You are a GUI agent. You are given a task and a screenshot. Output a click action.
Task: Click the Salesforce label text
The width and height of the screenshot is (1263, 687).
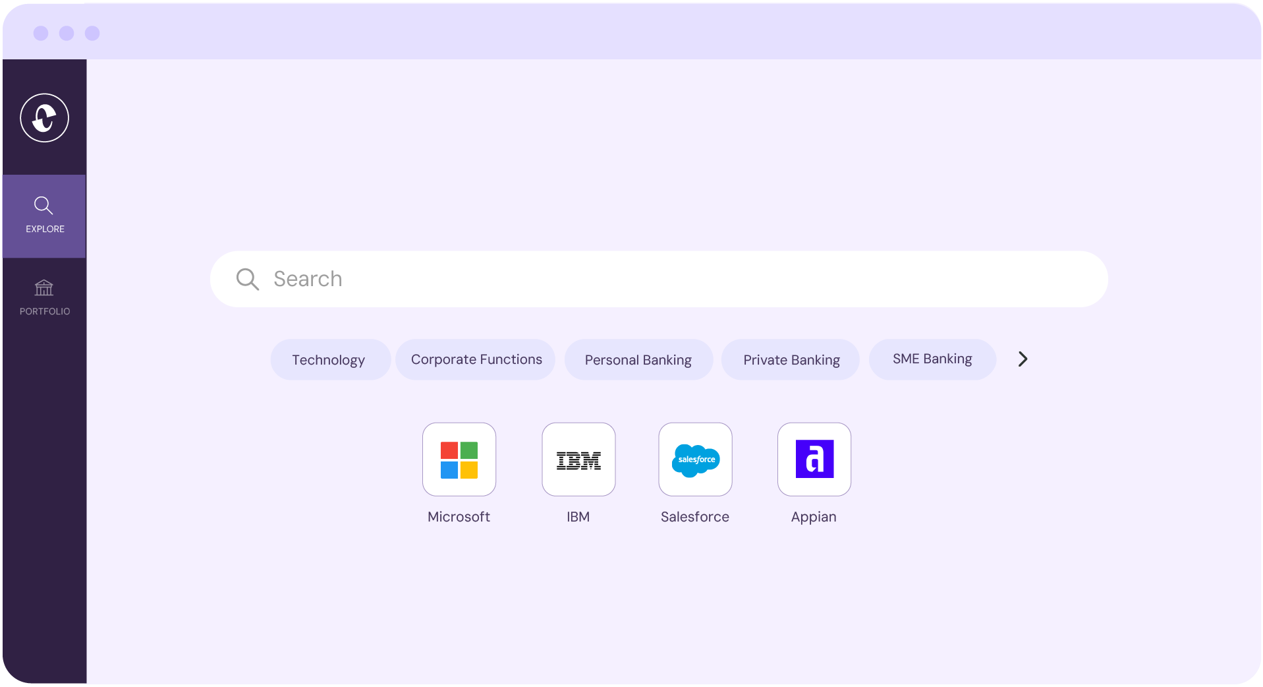695,517
